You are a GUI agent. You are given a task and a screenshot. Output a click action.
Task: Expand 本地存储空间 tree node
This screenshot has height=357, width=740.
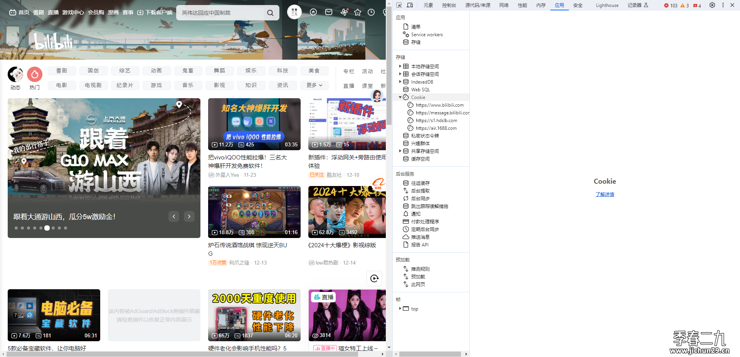pos(400,66)
